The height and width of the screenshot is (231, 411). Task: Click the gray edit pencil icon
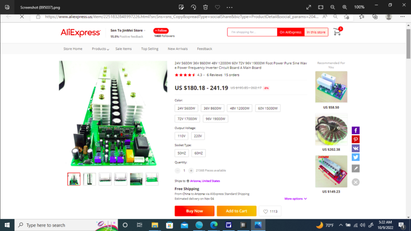pyautogui.click(x=356, y=169)
